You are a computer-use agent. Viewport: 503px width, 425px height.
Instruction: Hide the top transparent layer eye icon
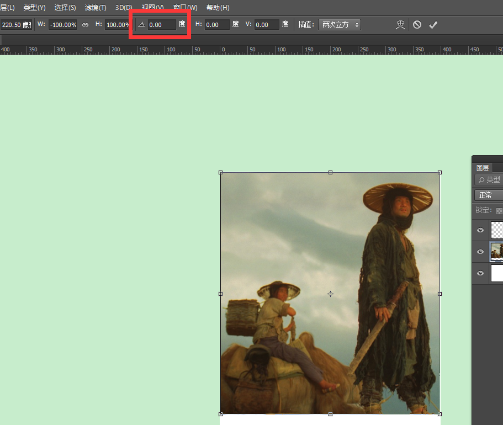pos(480,230)
